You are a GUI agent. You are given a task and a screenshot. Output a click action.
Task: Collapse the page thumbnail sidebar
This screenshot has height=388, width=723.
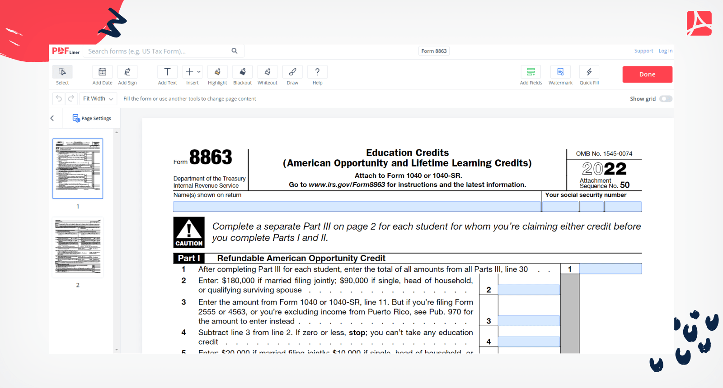pyautogui.click(x=52, y=118)
